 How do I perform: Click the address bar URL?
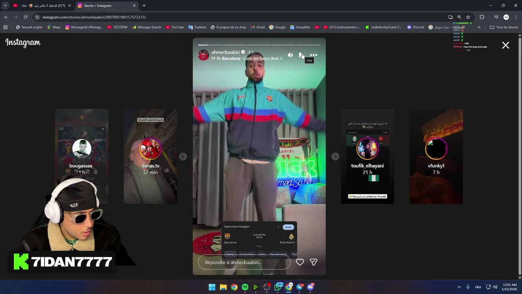tap(94, 17)
